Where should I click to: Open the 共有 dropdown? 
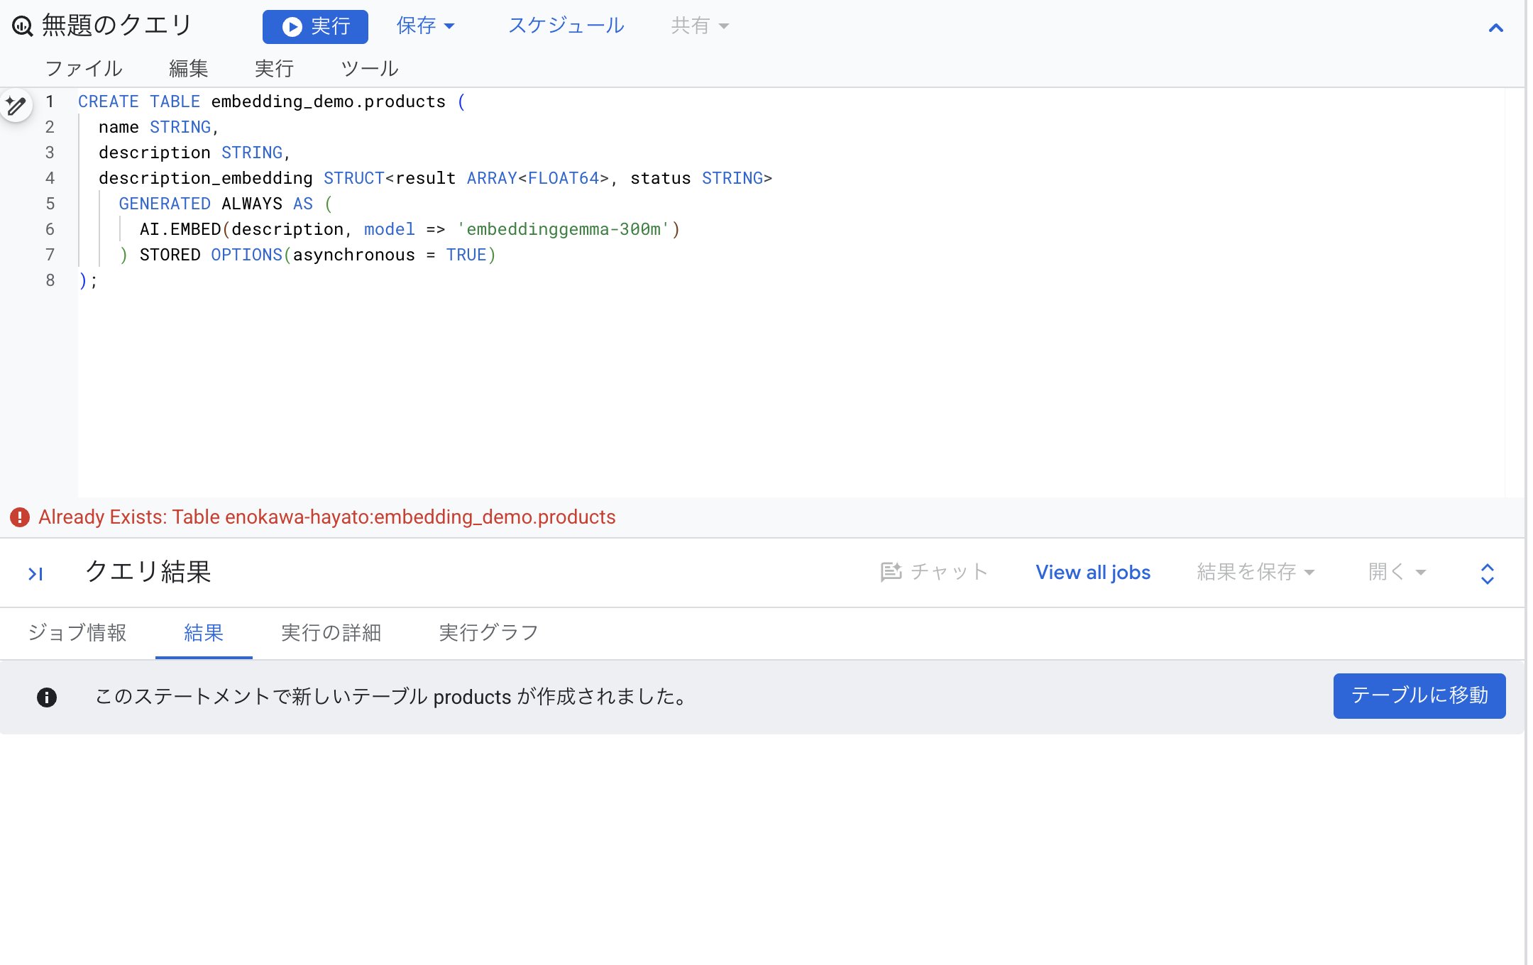tap(700, 26)
